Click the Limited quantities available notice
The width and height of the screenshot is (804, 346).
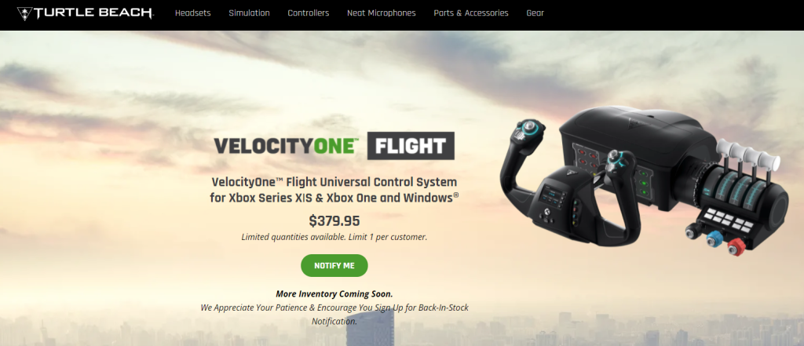click(334, 237)
